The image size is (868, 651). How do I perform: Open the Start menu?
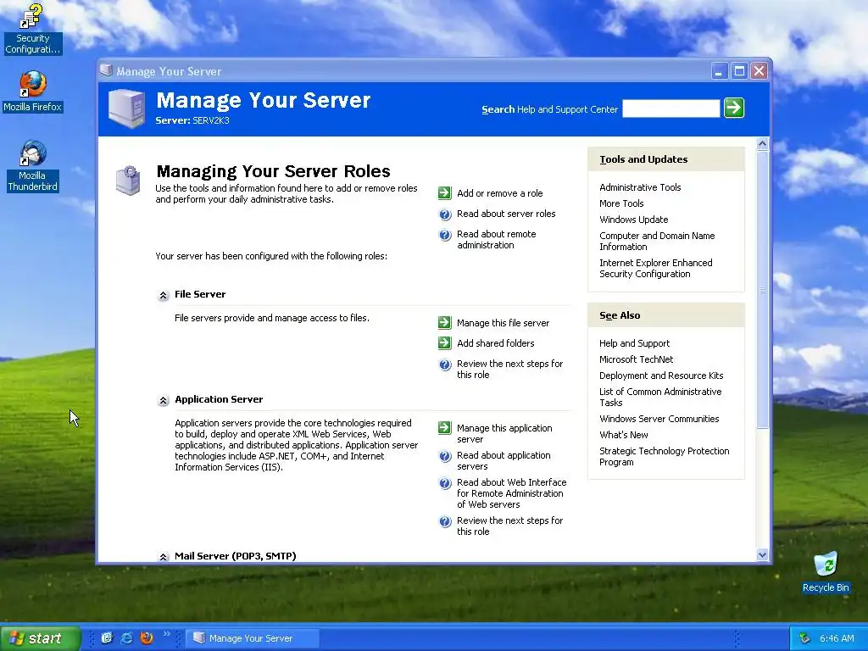point(40,638)
